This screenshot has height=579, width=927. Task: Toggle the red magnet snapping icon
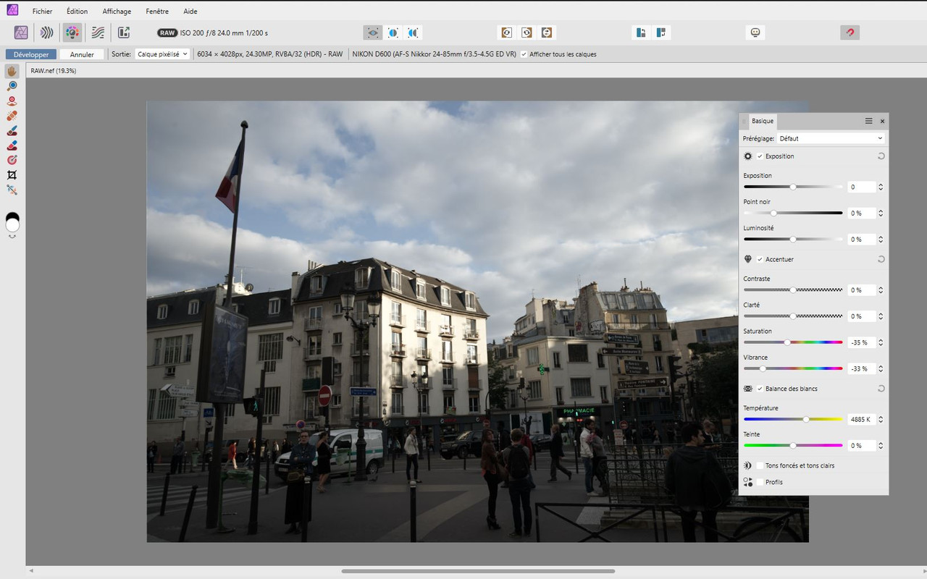850,33
